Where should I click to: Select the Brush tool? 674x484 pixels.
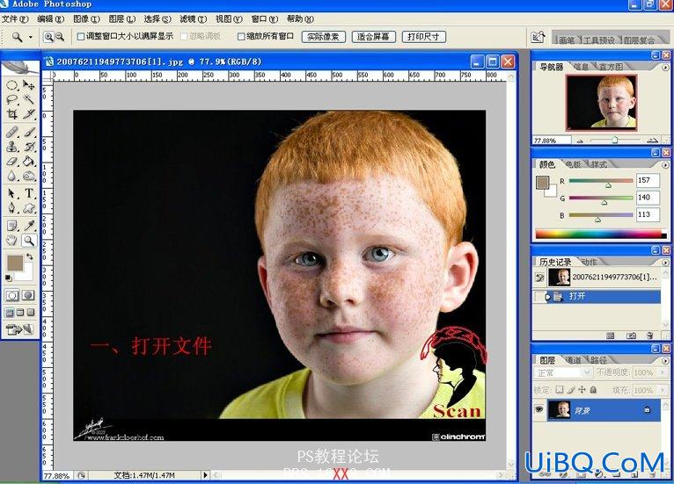[x=29, y=132]
